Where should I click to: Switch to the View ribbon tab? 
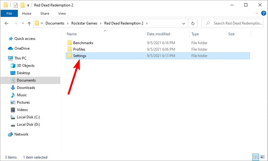tap(62, 13)
